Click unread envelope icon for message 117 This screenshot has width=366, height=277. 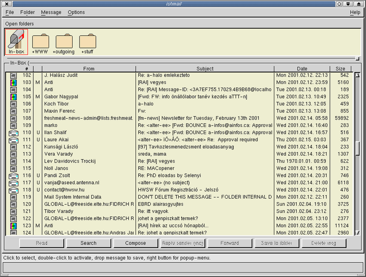[x=13, y=183]
